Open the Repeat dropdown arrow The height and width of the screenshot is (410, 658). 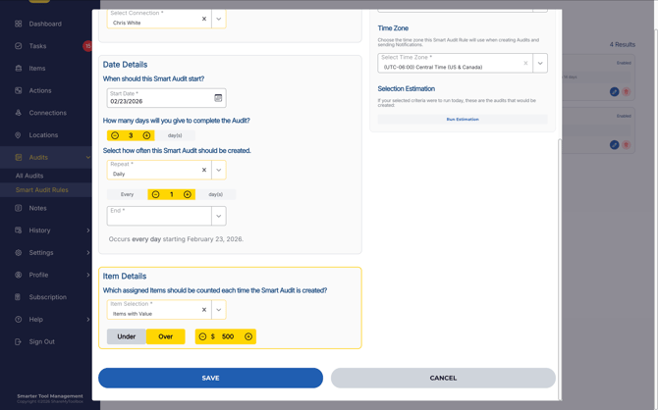click(219, 170)
